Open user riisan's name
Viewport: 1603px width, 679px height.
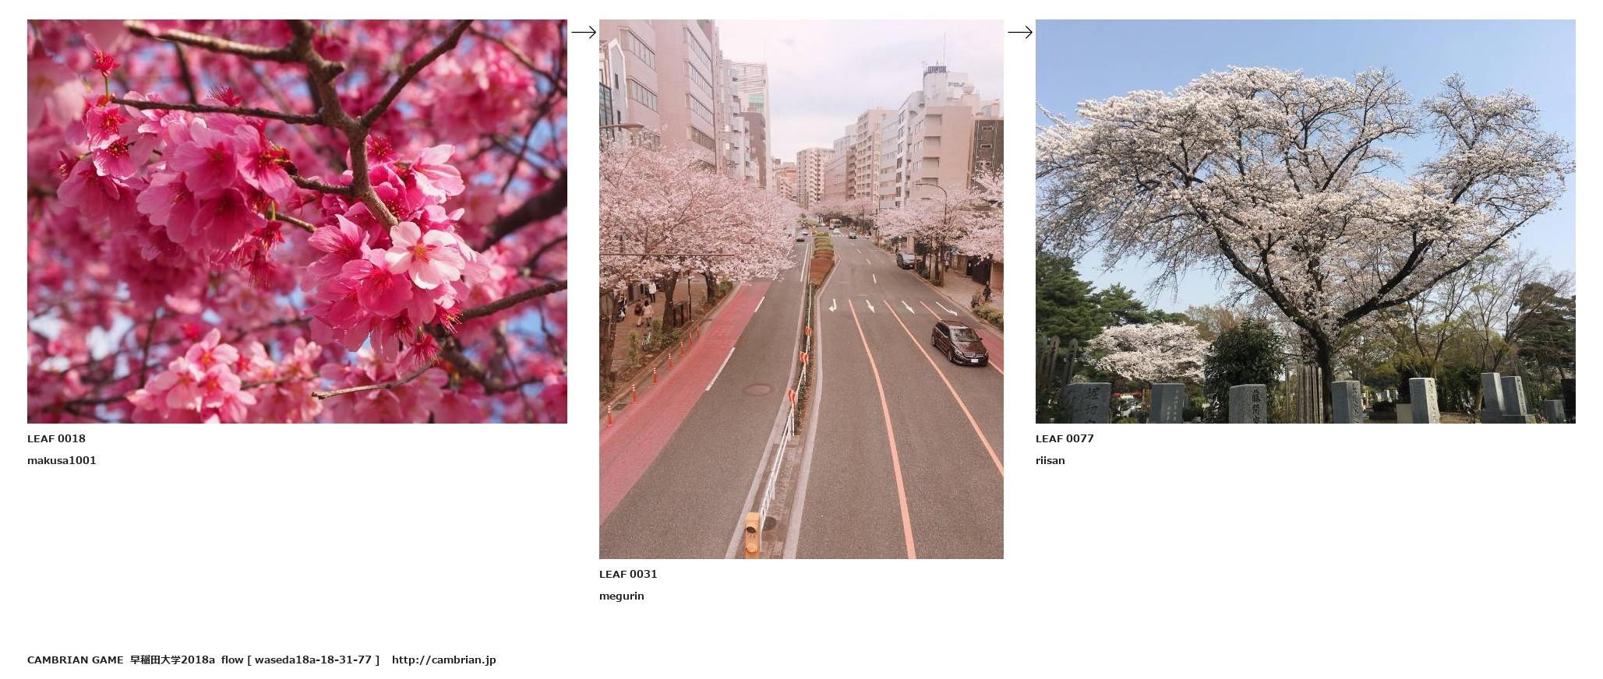click(x=1050, y=460)
